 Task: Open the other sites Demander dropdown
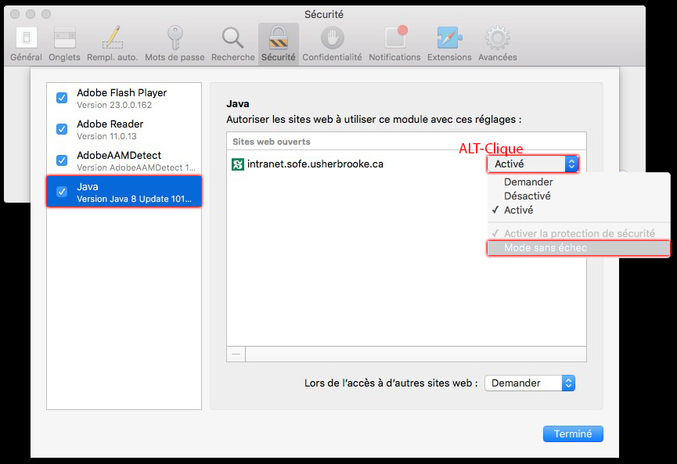pyautogui.click(x=530, y=383)
